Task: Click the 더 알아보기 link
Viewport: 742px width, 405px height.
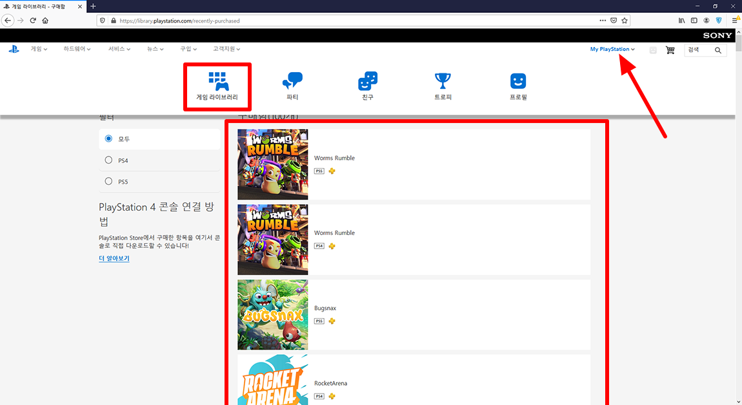Action: tap(114, 259)
